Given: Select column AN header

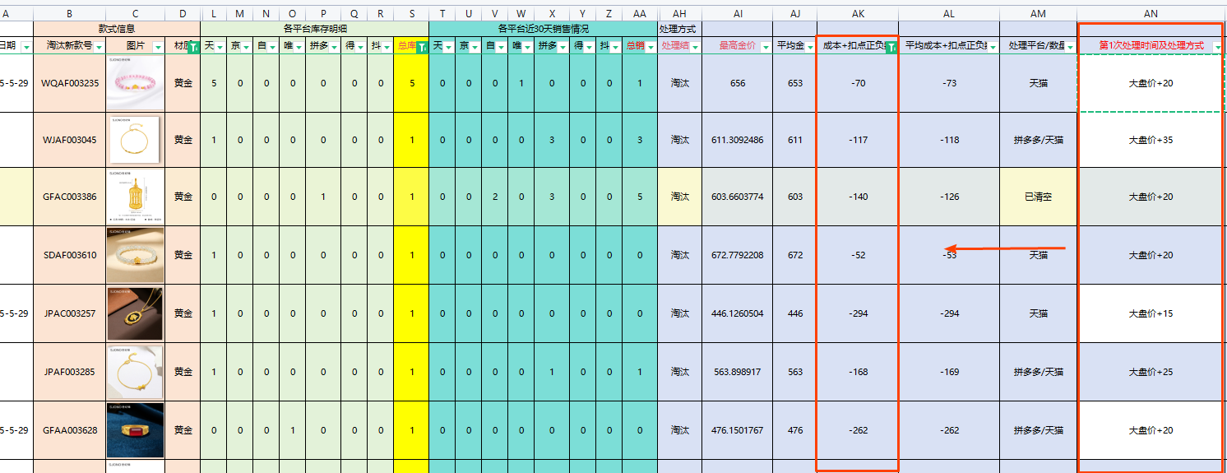Looking at the screenshot, I should [1151, 14].
